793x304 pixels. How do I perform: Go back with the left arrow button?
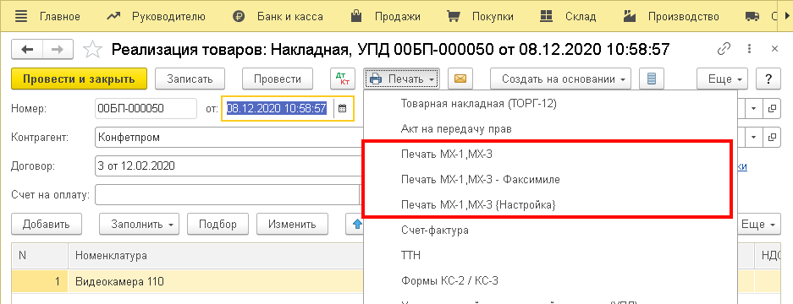coord(27,49)
